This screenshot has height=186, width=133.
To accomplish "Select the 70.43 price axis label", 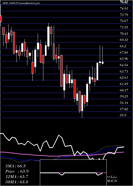I will [124, 34].
